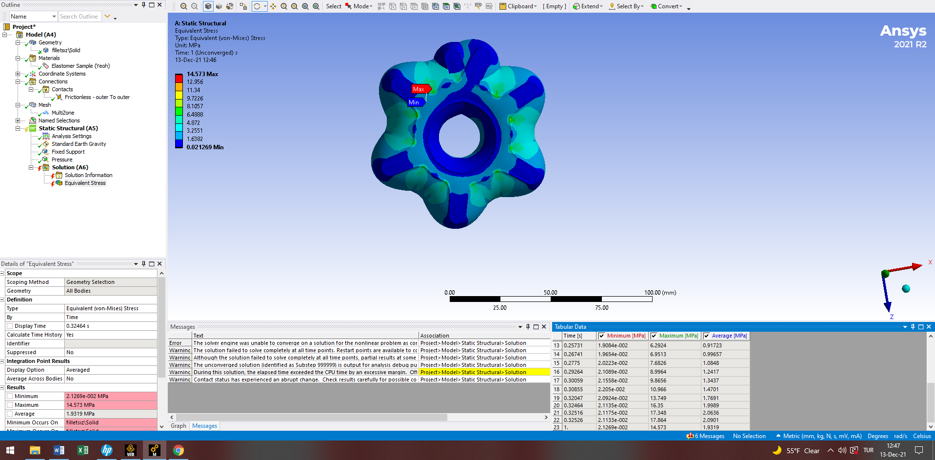The image size is (935, 460).
Task: Click the Equivalent Stress result icon in tree
Action: pyautogui.click(x=59, y=183)
